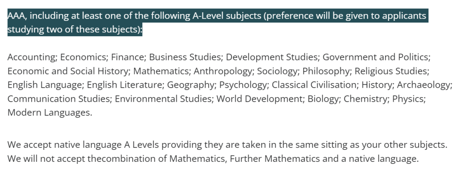Viewport: 460px width, 169px height.
Task: Click 'Government and Politics' text
Action: (376, 57)
